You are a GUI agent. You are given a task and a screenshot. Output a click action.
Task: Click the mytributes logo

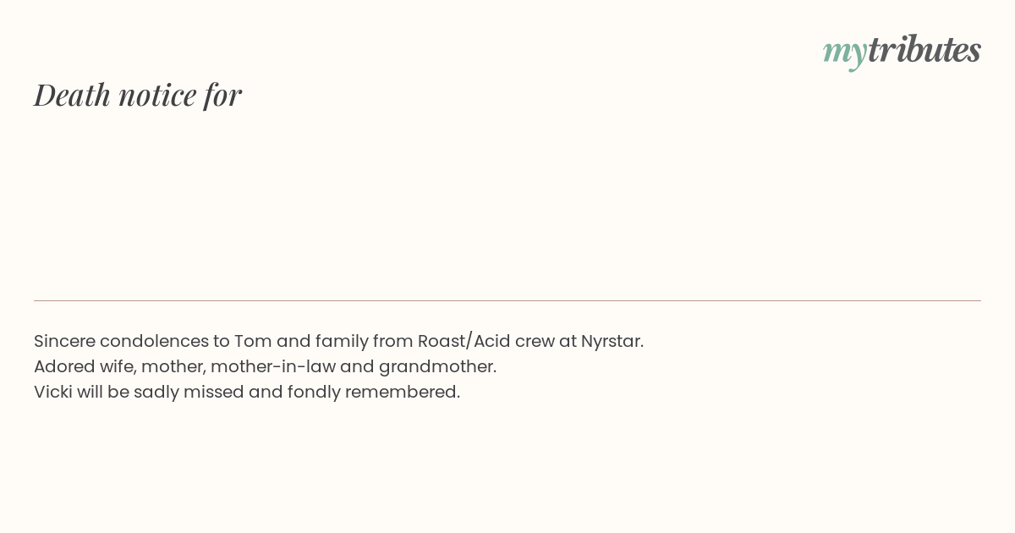point(902,51)
